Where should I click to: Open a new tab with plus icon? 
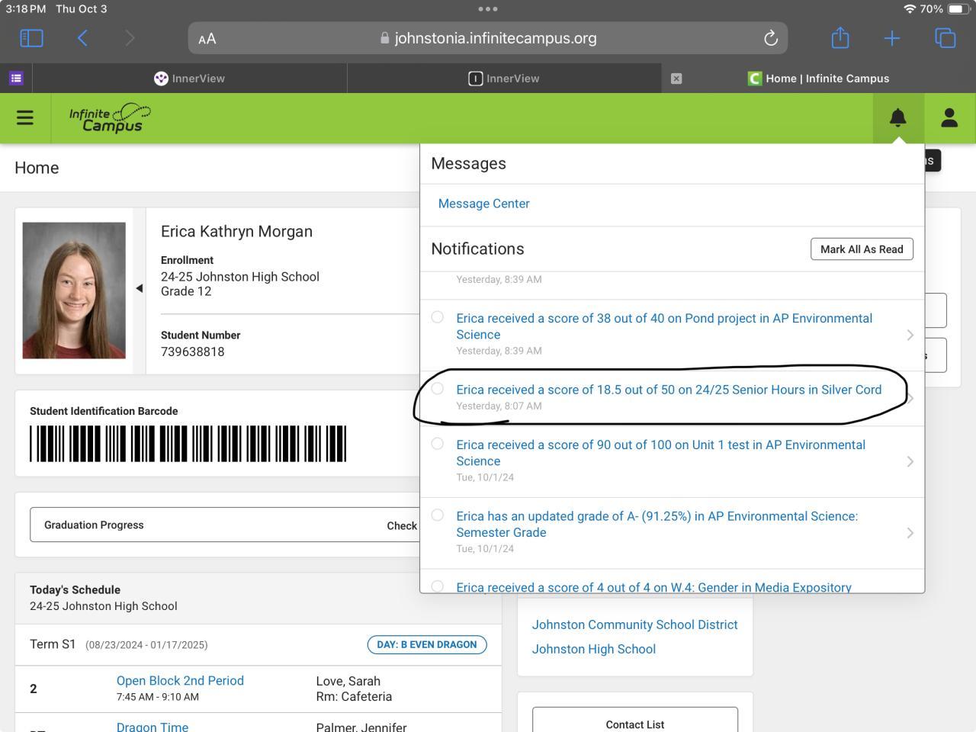pos(891,38)
